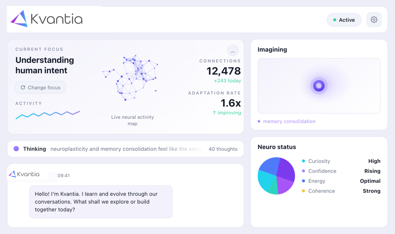The image size is (395, 234).
Task: Click the Curiosity row in Neuro status
Action: click(x=341, y=161)
